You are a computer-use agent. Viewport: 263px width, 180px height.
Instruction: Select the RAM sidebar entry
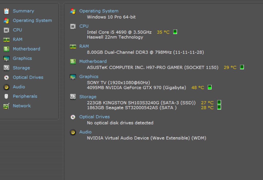[x=18, y=39]
